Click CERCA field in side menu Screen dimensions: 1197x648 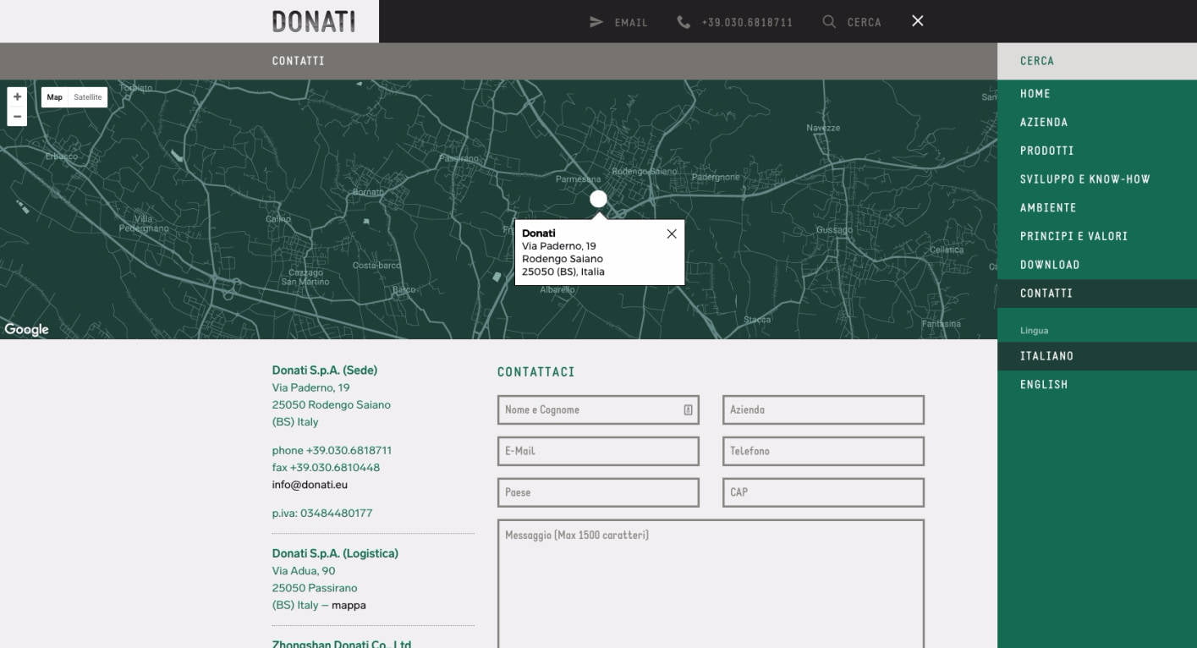tap(1097, 61)
